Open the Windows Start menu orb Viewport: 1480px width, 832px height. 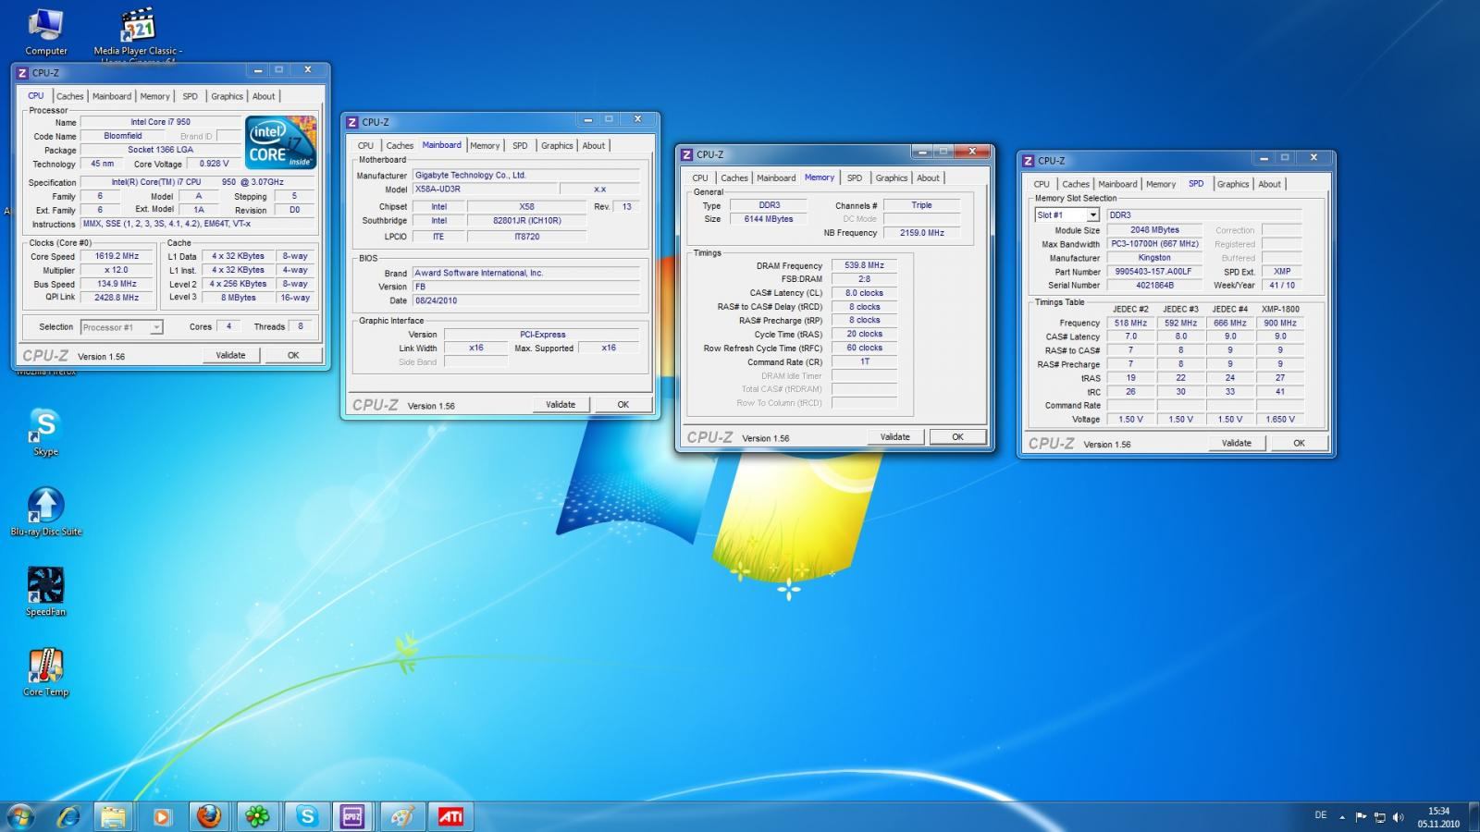[x=20, y=816]
